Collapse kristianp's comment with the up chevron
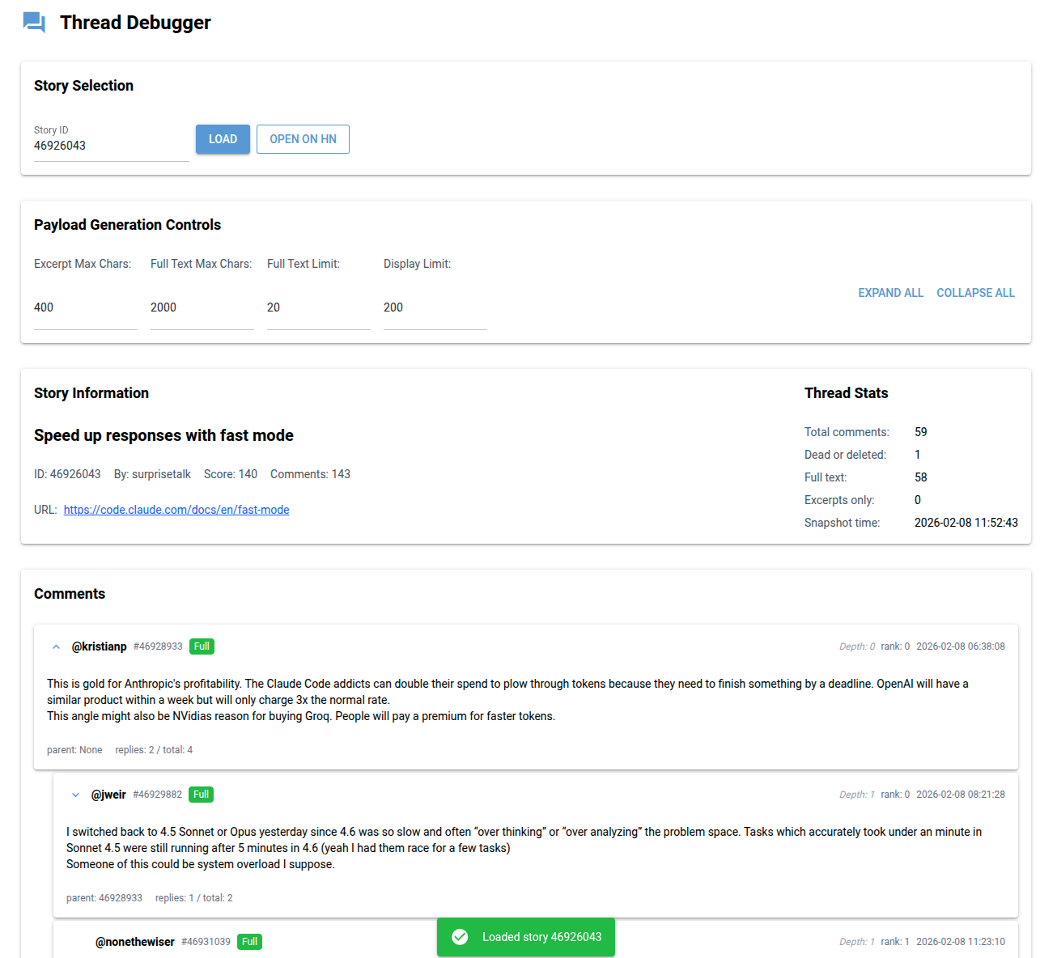This screenshot has height=958, width=1057. (56, 646)
